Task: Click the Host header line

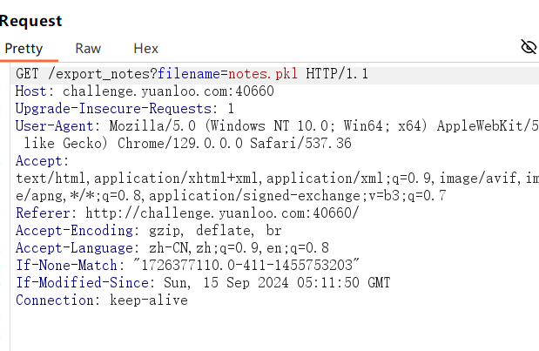Action: (x=145, y=91)
